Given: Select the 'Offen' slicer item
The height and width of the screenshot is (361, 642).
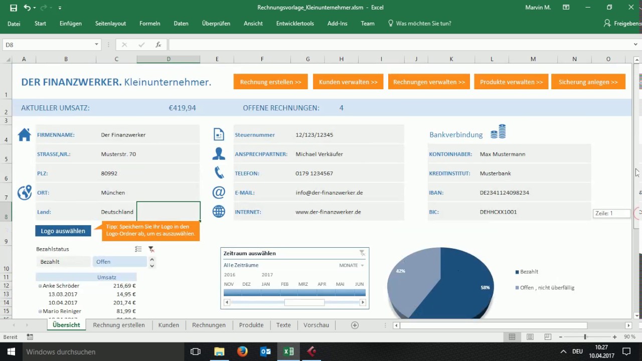Looking at the screenshot, I should coord(119,262).
